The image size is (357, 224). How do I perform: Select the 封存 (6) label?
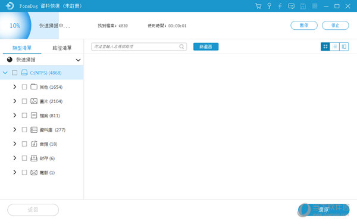tap(48, 158)
